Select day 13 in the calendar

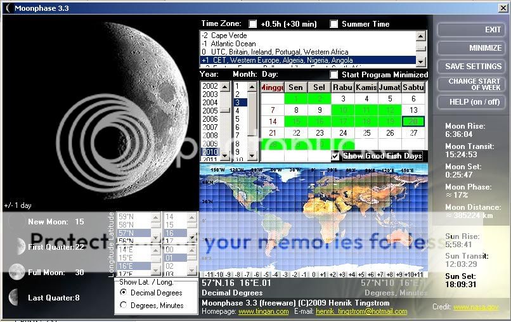[413, 110]
